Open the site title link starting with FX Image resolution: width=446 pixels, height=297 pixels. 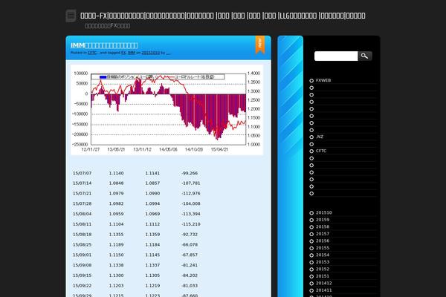[223, 16]
